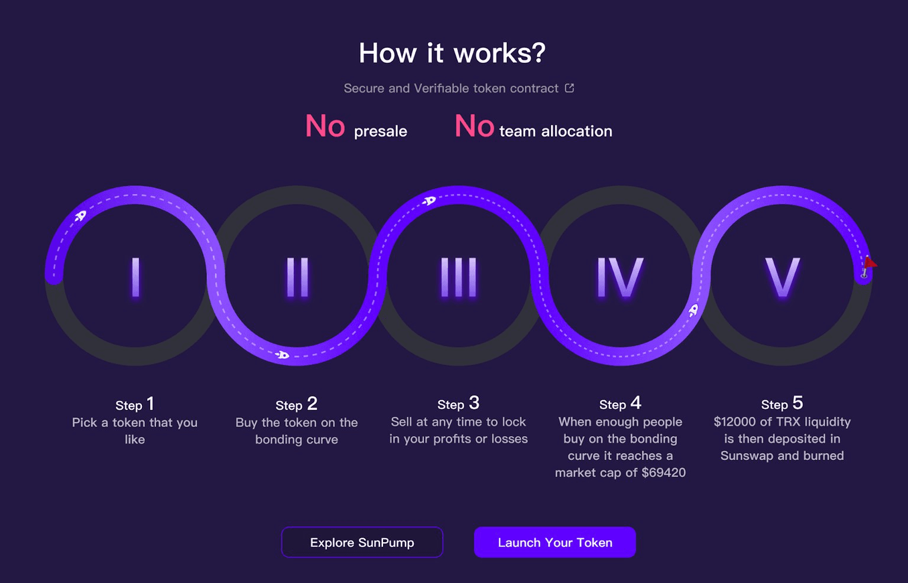Viewport: 908px width, 583px height.
Task: Open the Secure and Verifiable token contract link
Action: [451, 88]
